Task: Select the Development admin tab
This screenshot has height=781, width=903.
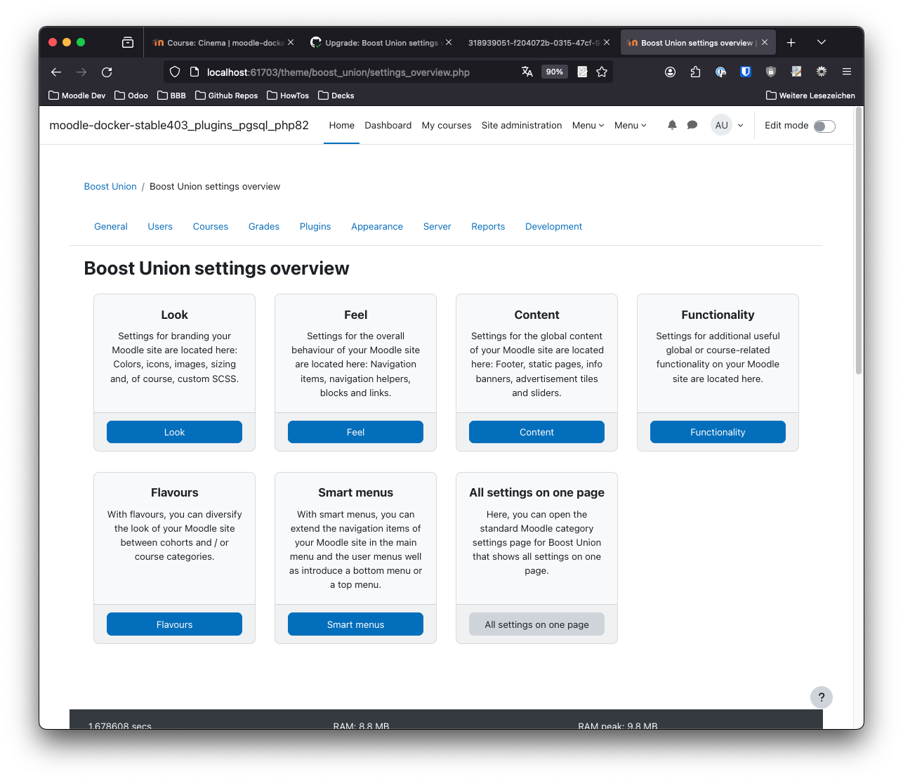Action: pos(554,226)
